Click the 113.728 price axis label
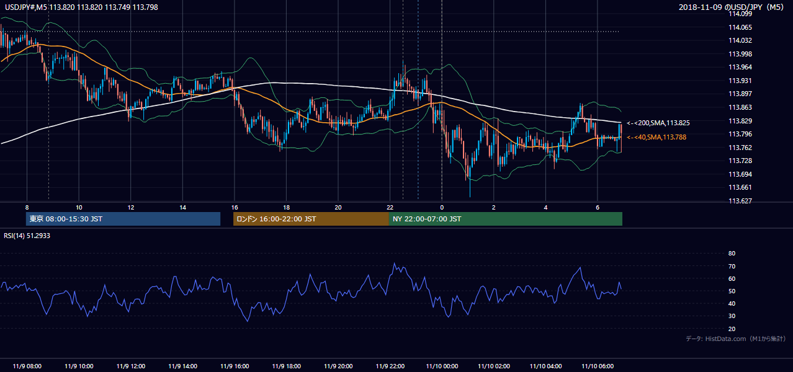793x372 pixels. tap(740, 161)
